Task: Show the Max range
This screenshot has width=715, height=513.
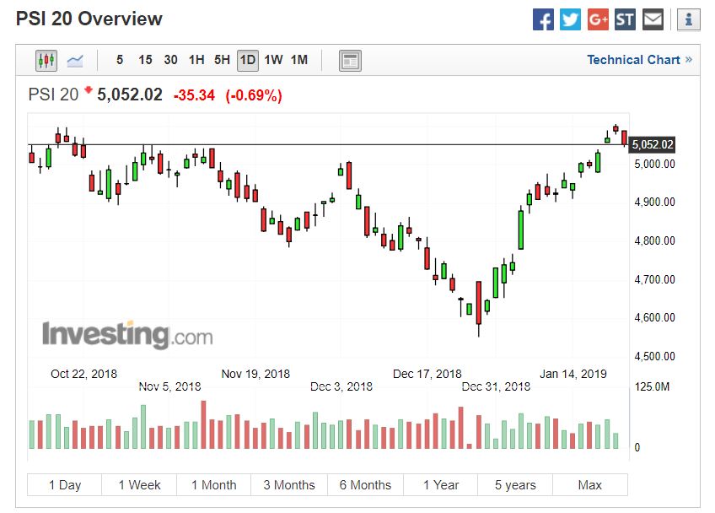Action: (x=590, y=484)
